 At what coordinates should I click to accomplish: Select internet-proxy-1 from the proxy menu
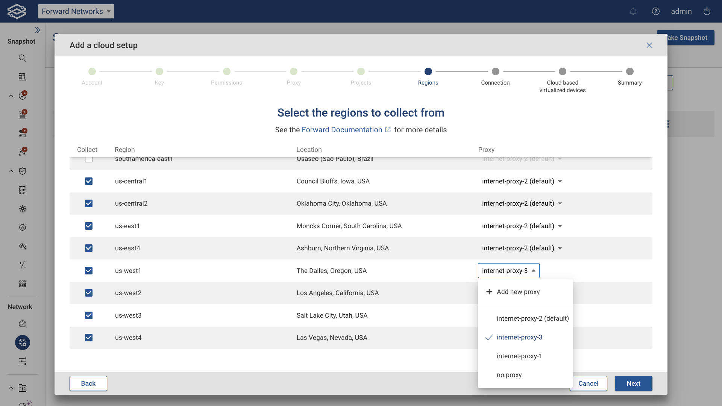point(519,356)
